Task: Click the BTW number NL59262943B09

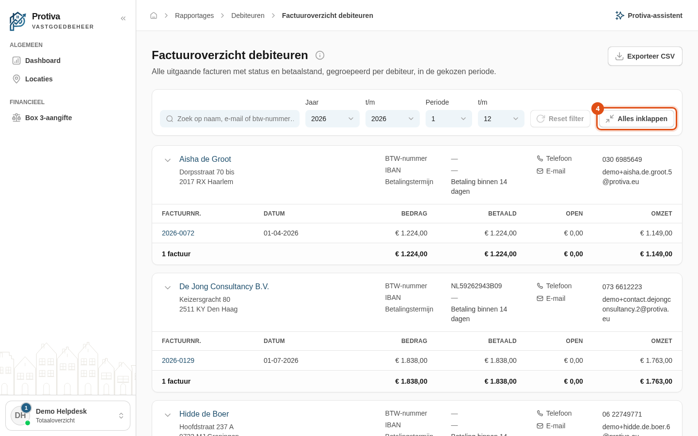Action: click(476, 286)
